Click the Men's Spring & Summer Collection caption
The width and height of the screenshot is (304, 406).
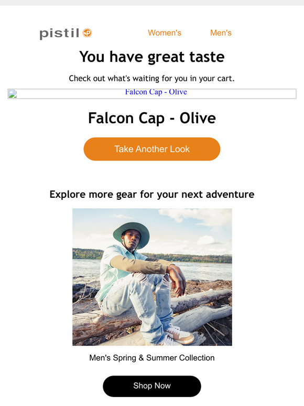point(152,358)
